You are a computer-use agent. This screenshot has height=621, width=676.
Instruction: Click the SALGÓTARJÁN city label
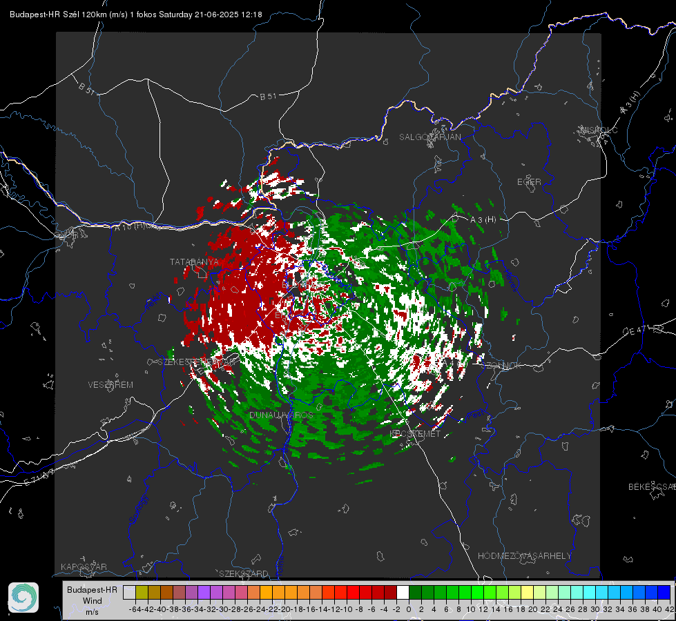click(x=429, y=137)
